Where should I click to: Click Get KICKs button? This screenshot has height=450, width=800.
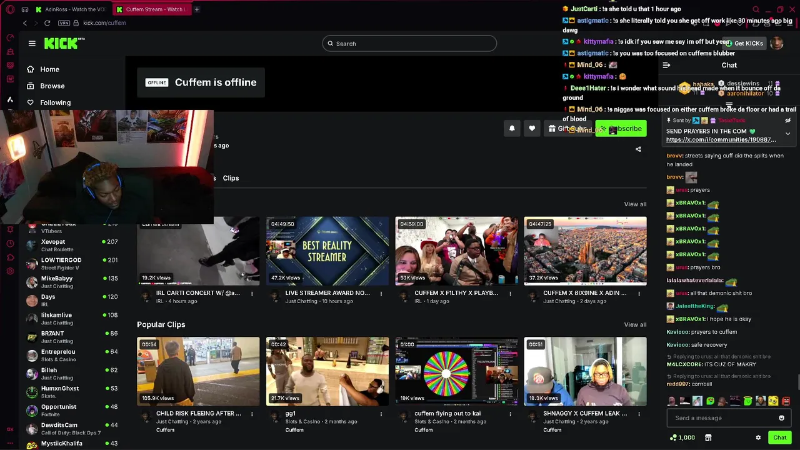[x=744, y=43]
